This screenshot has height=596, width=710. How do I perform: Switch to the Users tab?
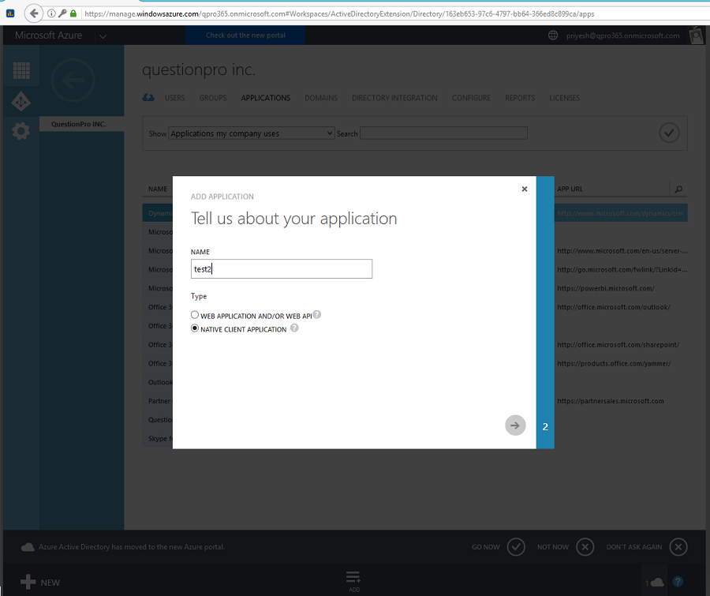pos(174,98)
